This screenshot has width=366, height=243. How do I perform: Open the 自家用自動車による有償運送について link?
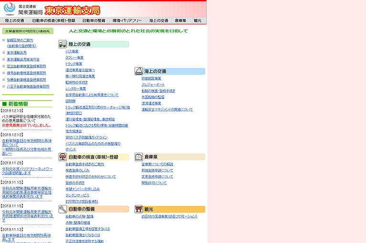tap(92, 95)
